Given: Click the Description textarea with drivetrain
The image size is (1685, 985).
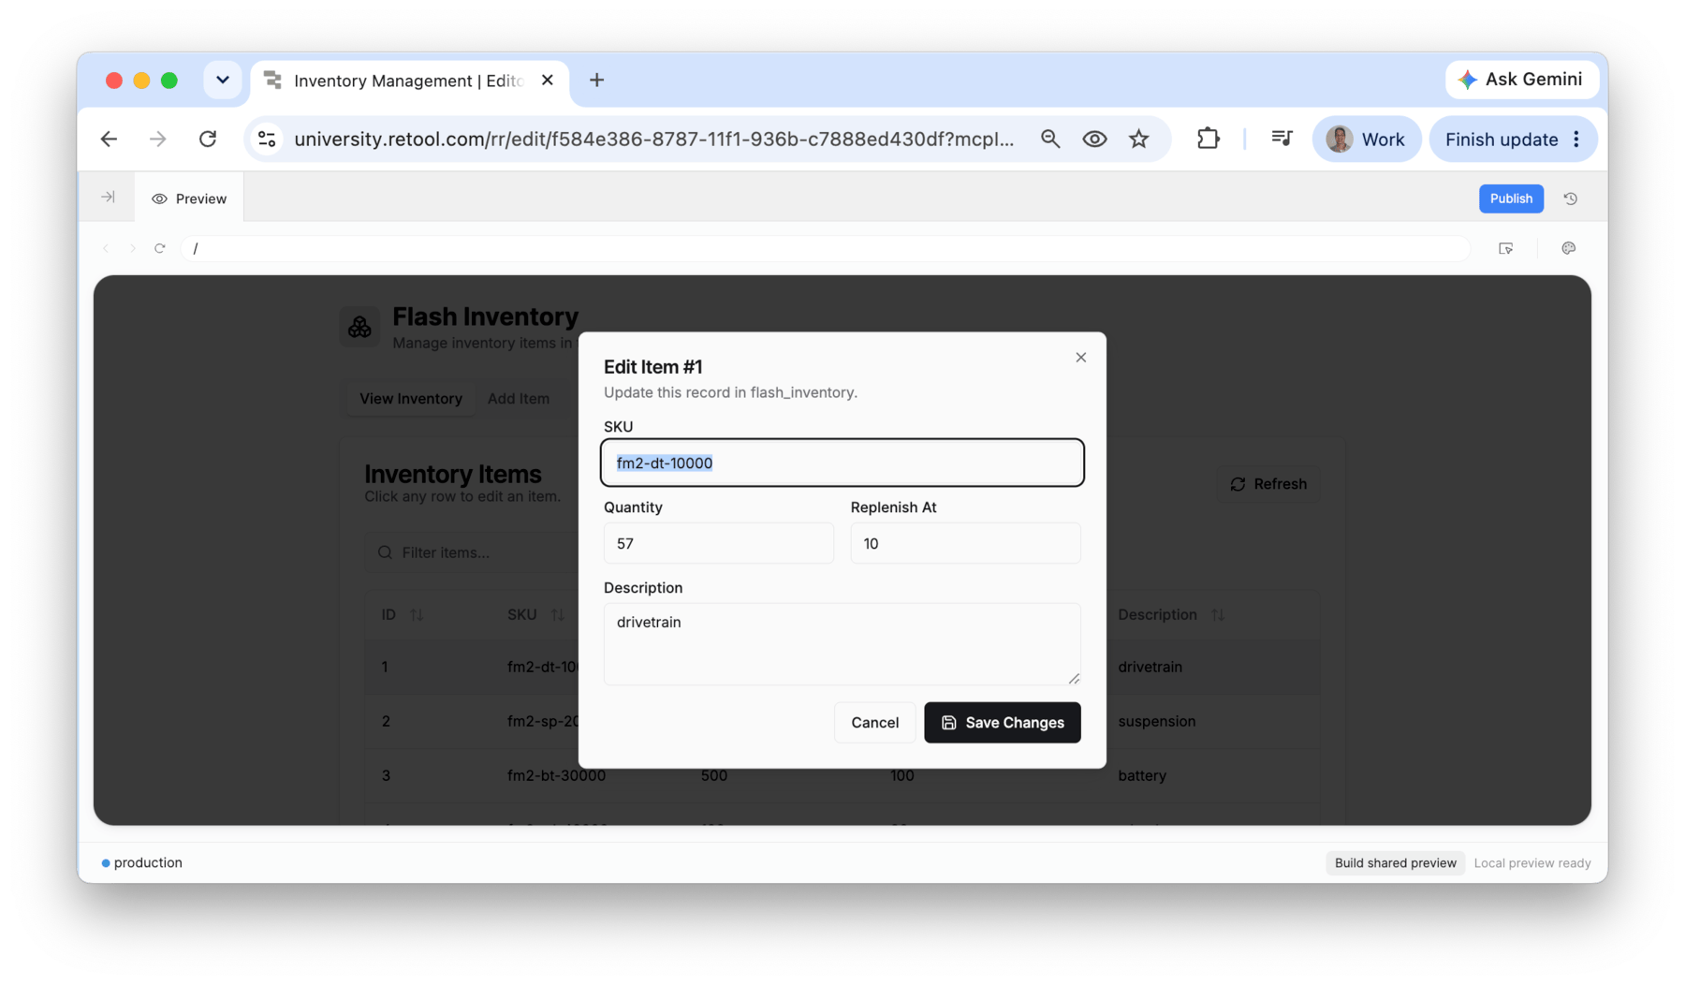Looking at the screenshot, I should (842, 643).
